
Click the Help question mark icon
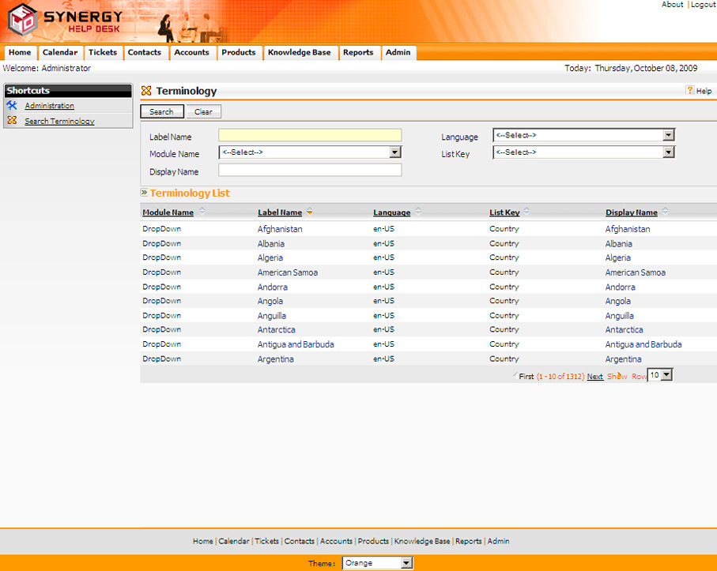pos(689,91)
